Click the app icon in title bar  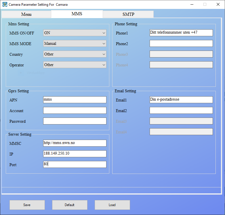[x=5, y=4]
